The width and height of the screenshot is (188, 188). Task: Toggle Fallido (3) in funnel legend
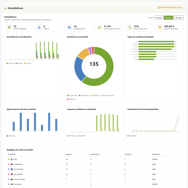coord(71,99)
